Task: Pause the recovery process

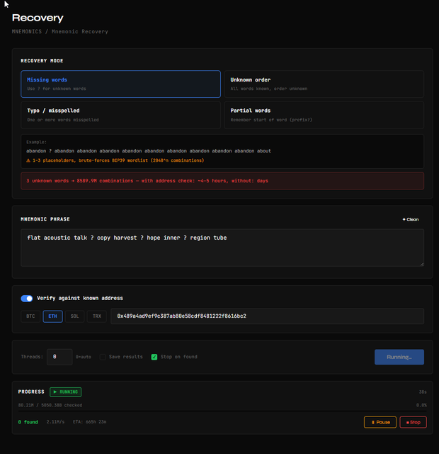Action: [x=380, y=422]
